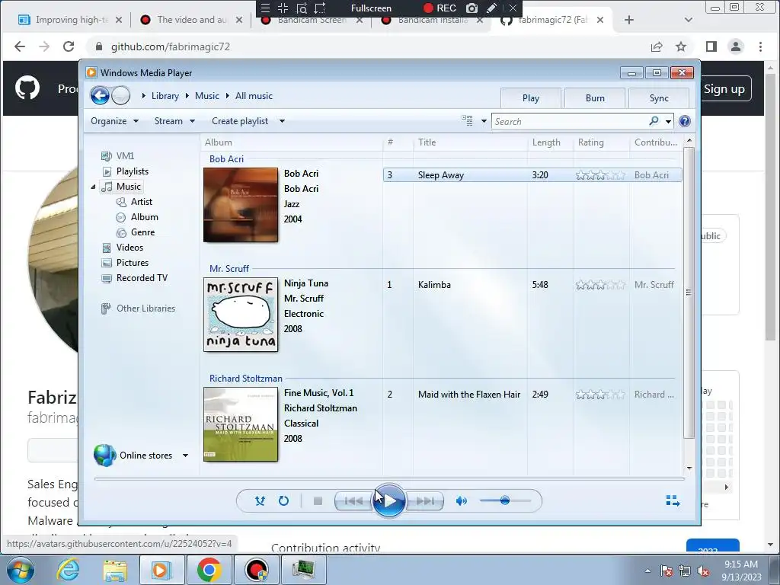780x585 pixels.
Task: Select the Bob Acri album cover
Action: tap(241, 205)
